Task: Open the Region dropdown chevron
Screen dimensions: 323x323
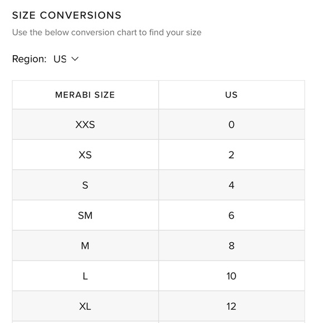Action: point(75,59)
